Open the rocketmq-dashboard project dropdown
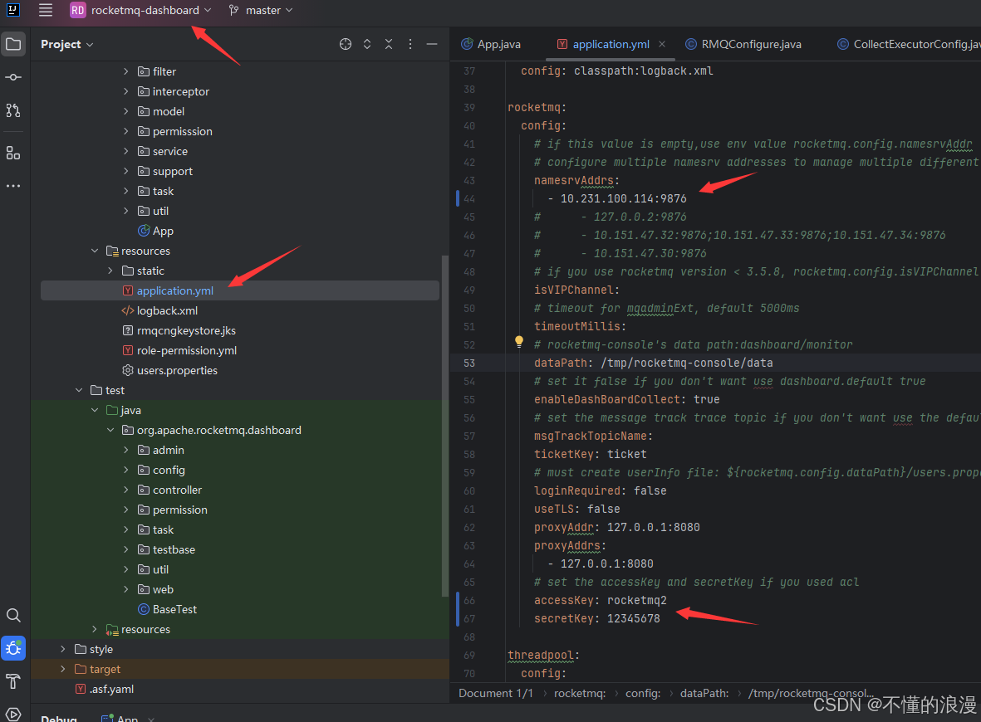981x722 pixels. (140, 10)
